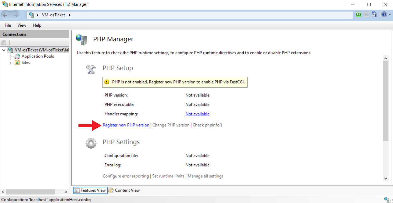This screenshot has width=393, height=203.
Task: Click the status bar configuration text
Action: coord(46,200)
